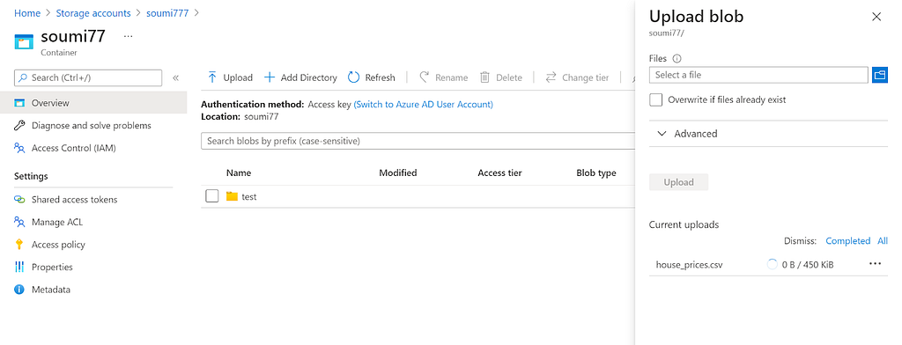Dismiss All uploads
This screenshot has height=345, width=902.
(x=883, y=241)
